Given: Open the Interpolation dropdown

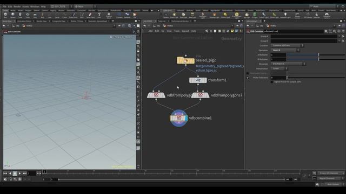Looking at the screenshot, I should 279,68.
